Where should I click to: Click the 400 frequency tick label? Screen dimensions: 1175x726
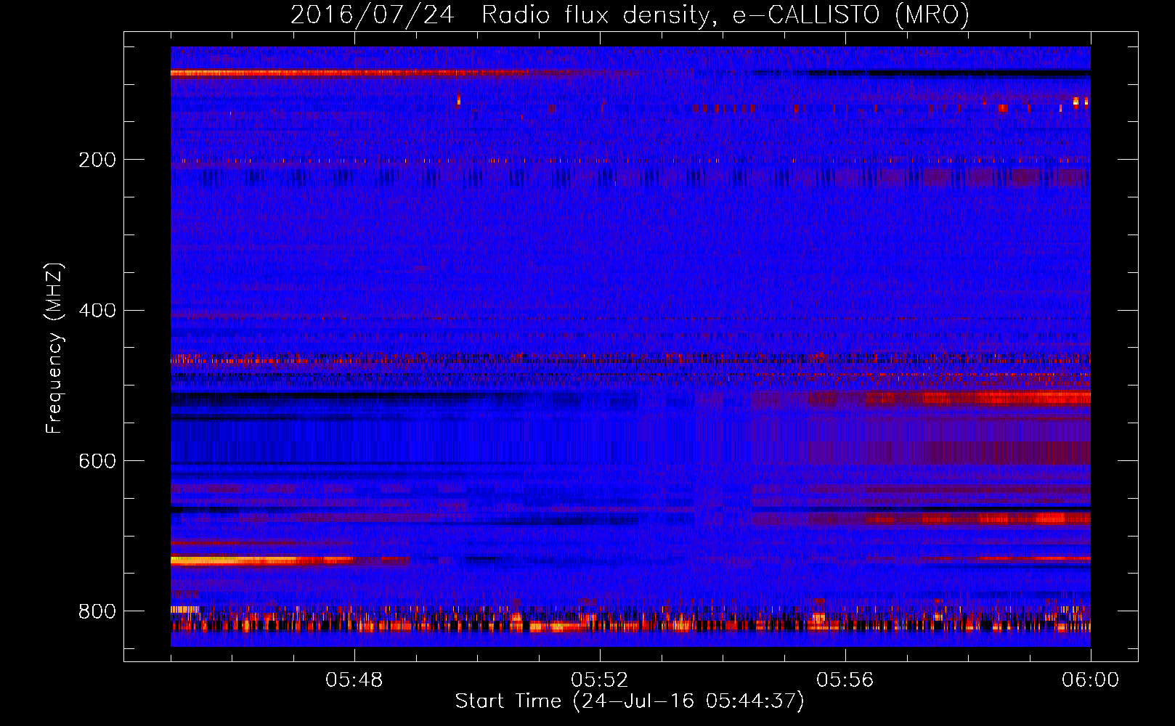[x=97, y=310]
